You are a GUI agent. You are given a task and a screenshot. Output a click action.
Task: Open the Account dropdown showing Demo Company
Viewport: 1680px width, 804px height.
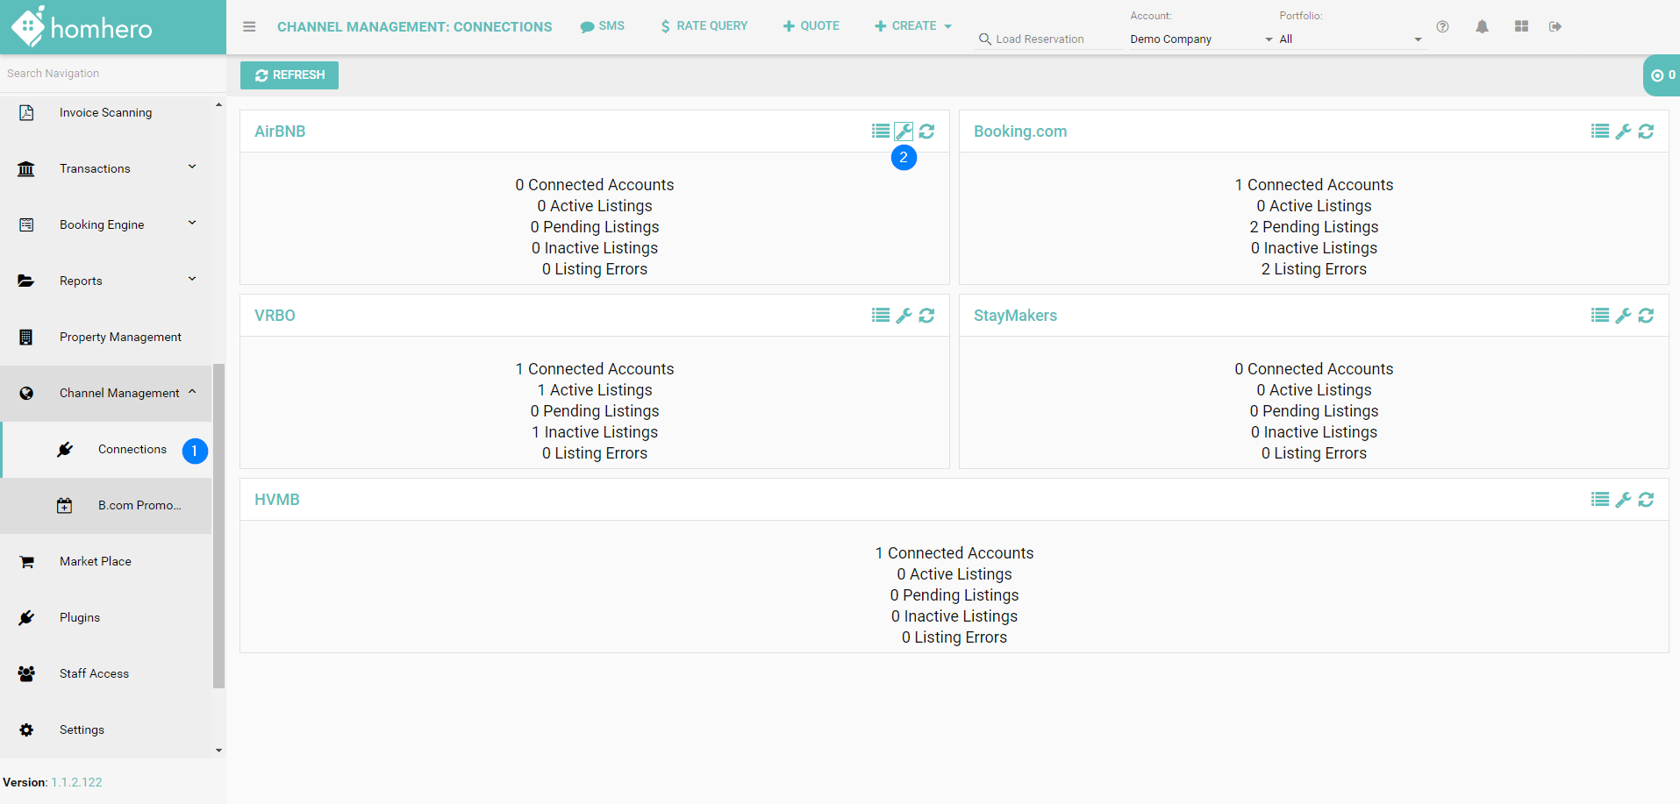[x=1200, y=39]
